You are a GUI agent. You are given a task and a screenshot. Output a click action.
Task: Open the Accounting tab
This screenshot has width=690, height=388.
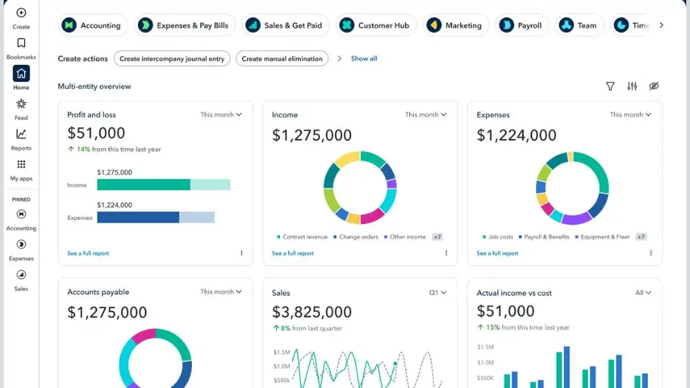pos(93,25)
